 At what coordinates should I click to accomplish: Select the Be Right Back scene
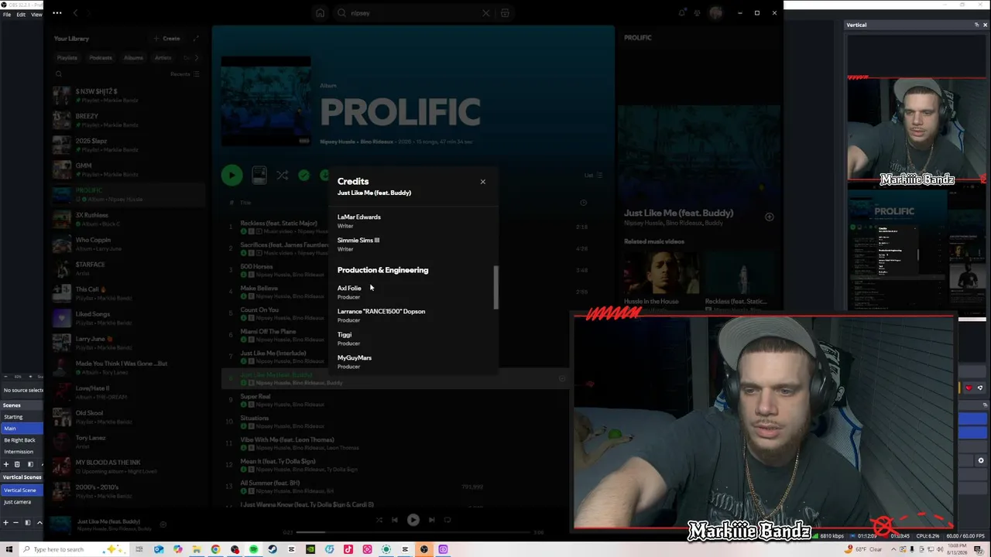22,440
